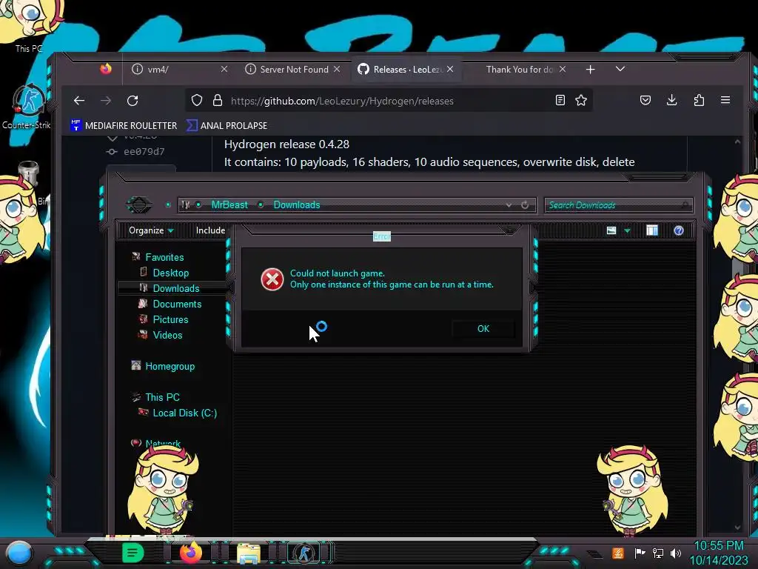The width and height of the screenshot is (758, 569).
Task: Click Downloads in the Explorer breadcrumb
Action: pyautogui.click(x=297, y=204)
